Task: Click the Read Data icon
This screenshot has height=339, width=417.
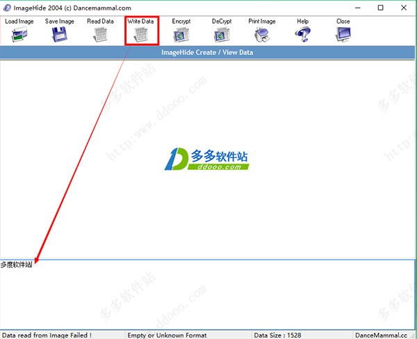Action: tap(100, 35)
